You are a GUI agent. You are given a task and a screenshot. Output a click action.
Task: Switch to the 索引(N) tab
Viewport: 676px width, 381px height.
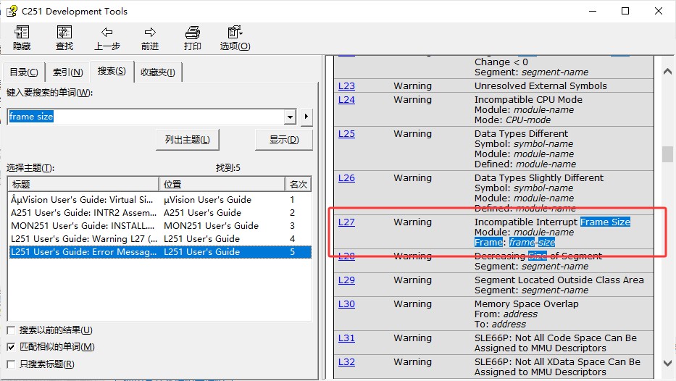tap(67, 72)
